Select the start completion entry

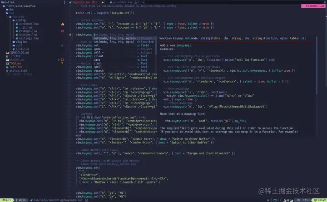click(x=124, y=64)
